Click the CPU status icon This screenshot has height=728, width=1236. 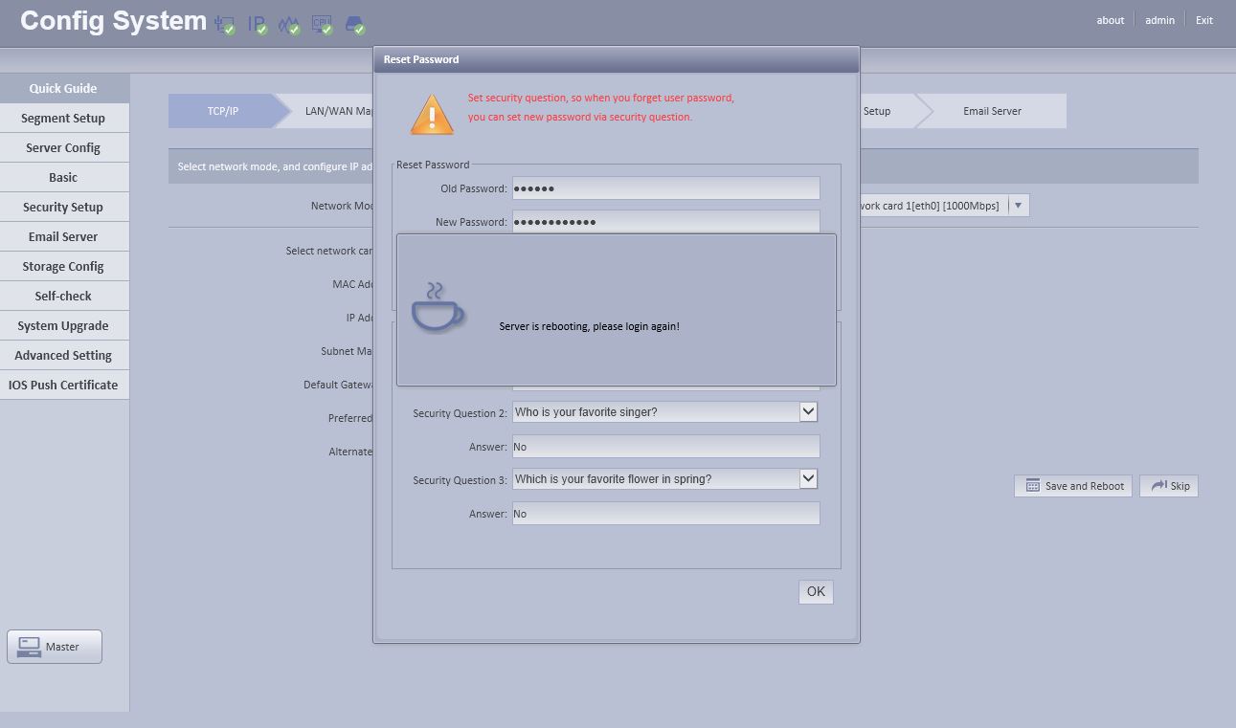(322, 25)
